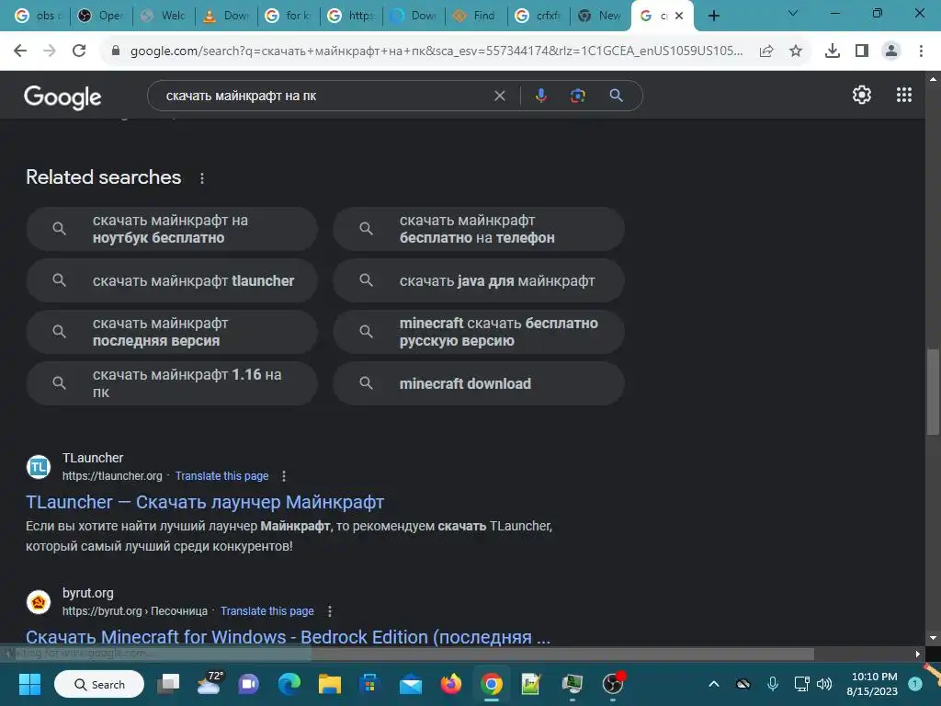Select related search 'скачать майнкрафт tlauncher'
The image size is (941, 706).
(x=172, y=280)
